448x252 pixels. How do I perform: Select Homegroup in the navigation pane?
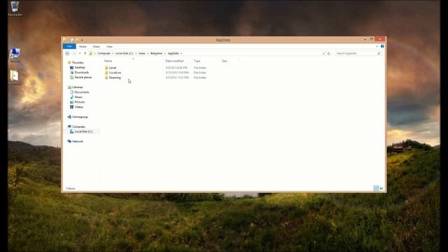tap(80, 117)
